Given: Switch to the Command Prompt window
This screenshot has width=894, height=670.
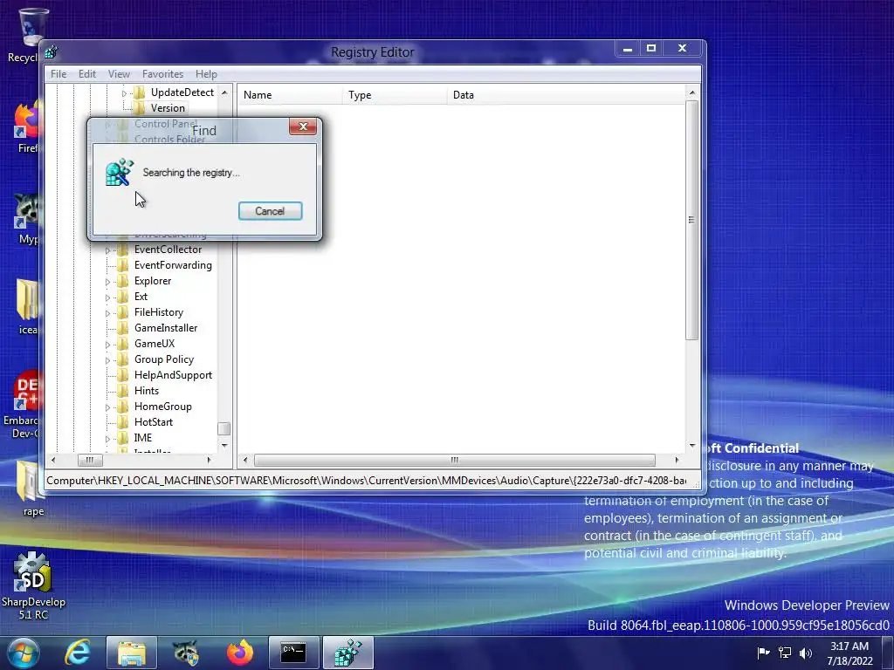Looking at the screenshot, I should [x=293, y=653].
